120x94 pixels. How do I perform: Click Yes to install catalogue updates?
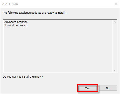tap(87, 88)
